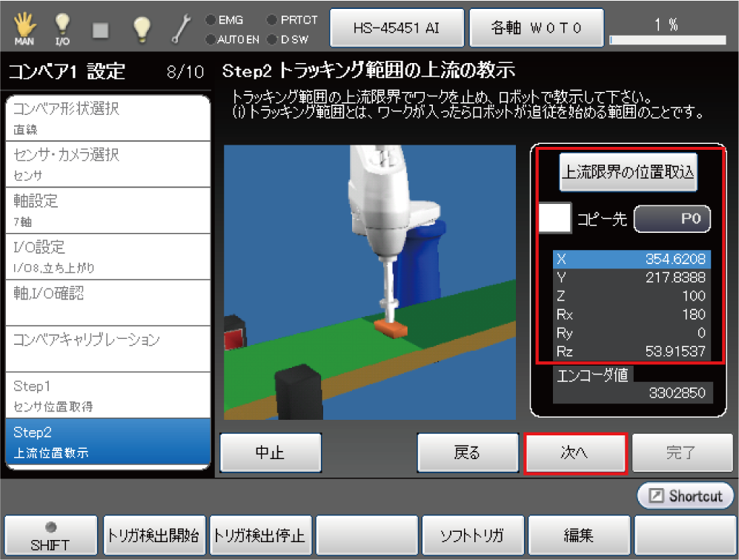Select the I/O設定 step item
The height and width of the screenshot is (560, 739).
tap(107, 256)
